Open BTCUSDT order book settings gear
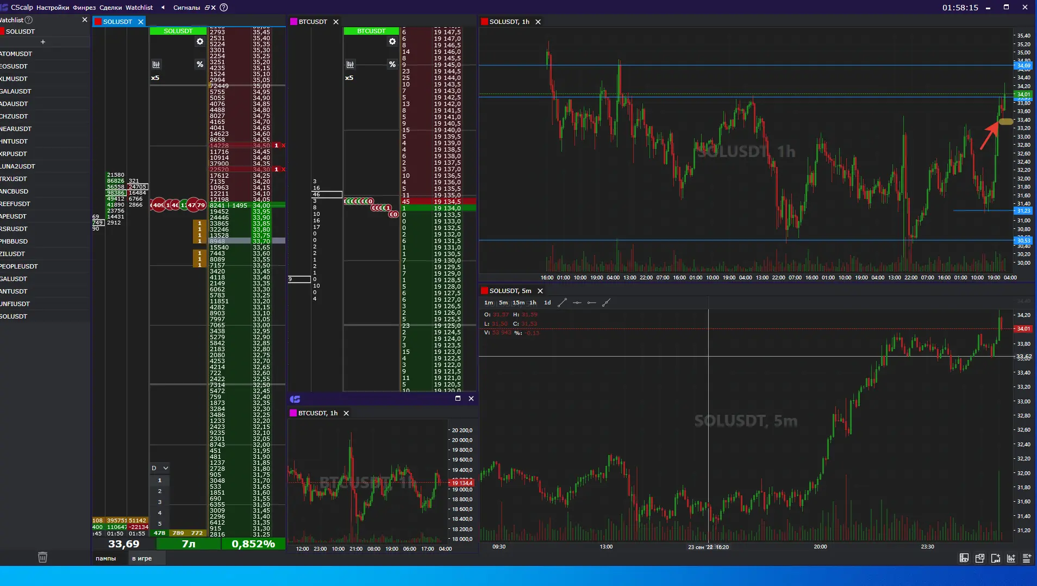 coord(392,41)
